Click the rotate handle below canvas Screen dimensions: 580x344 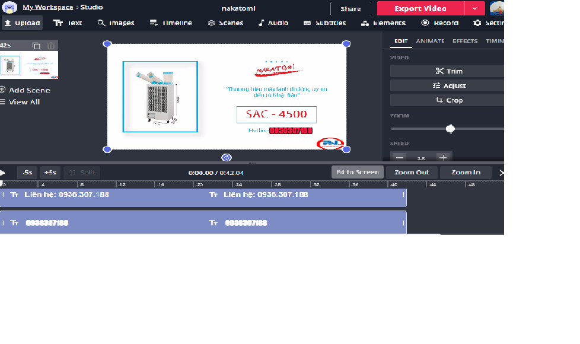point(227,158)
